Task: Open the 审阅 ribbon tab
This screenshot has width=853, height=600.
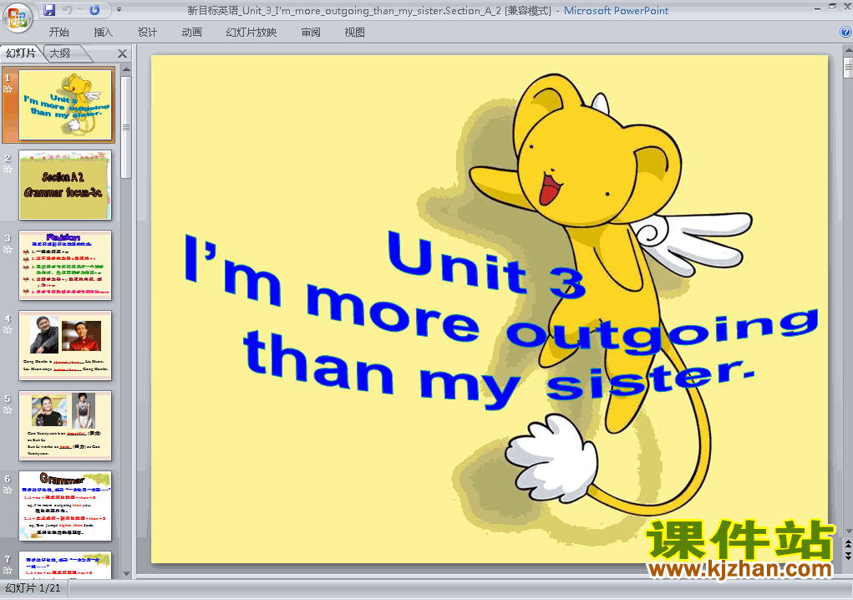Action: coord(311,33)
